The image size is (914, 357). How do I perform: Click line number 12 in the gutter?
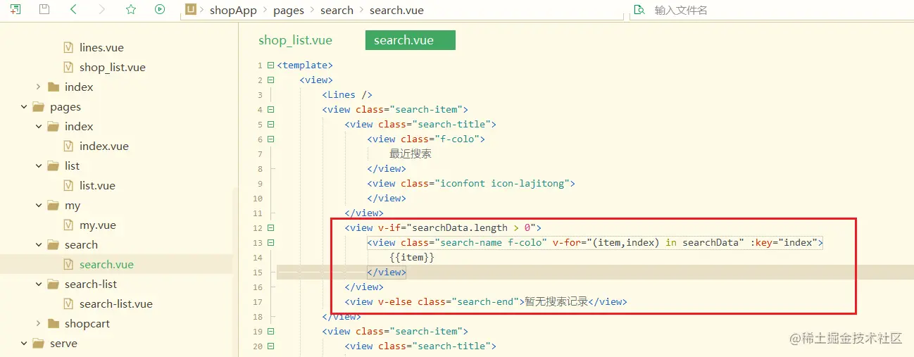coord(257,228)
